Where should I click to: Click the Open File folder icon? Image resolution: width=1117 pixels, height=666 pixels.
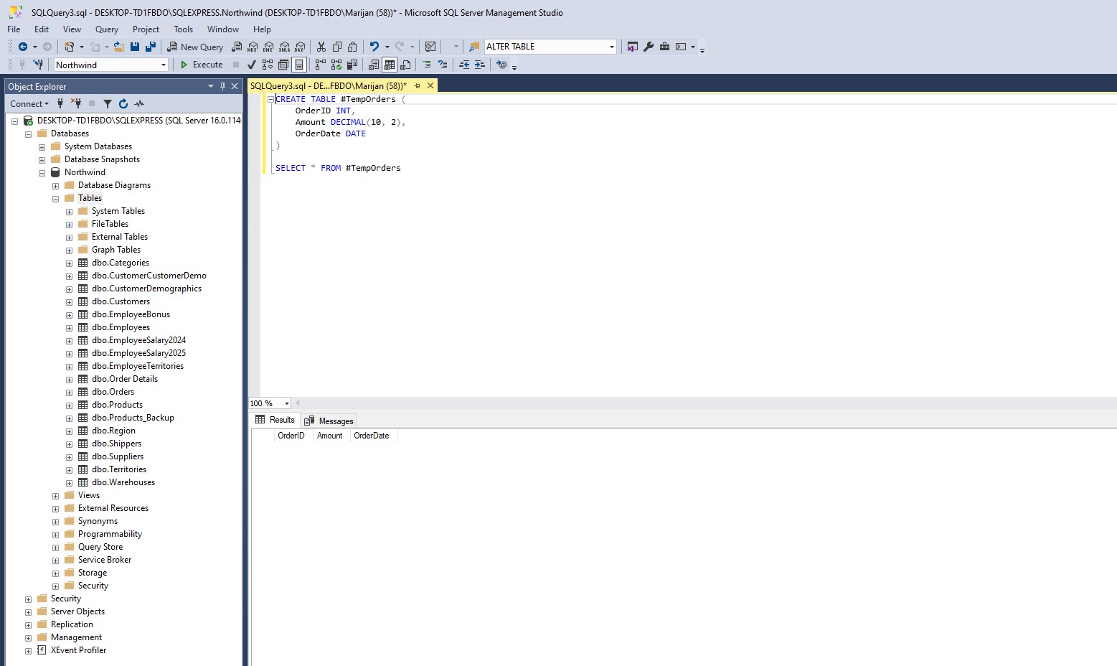pyautogui.click(x=119, y=47)
